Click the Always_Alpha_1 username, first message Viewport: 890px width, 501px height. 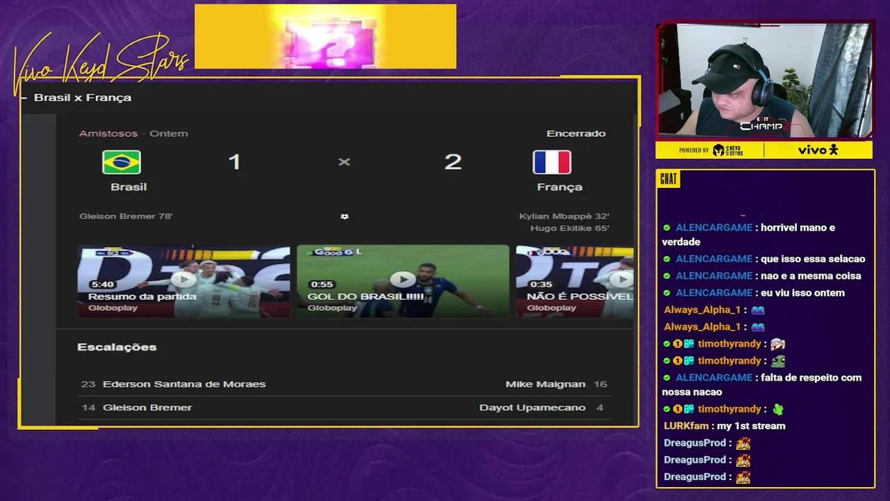point(702,310)
